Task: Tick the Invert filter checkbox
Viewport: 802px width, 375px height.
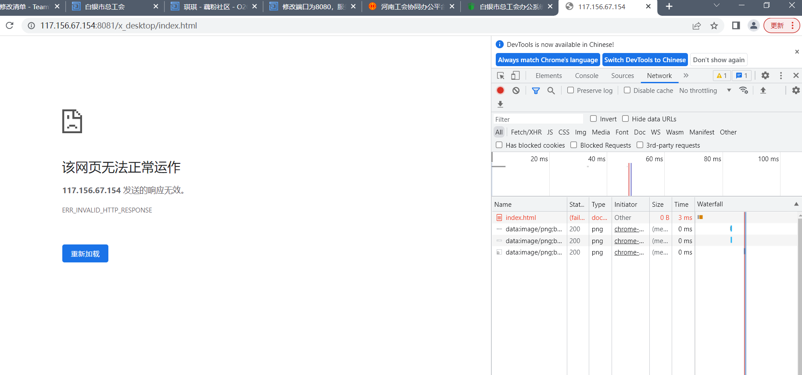Action: point(594,119)
